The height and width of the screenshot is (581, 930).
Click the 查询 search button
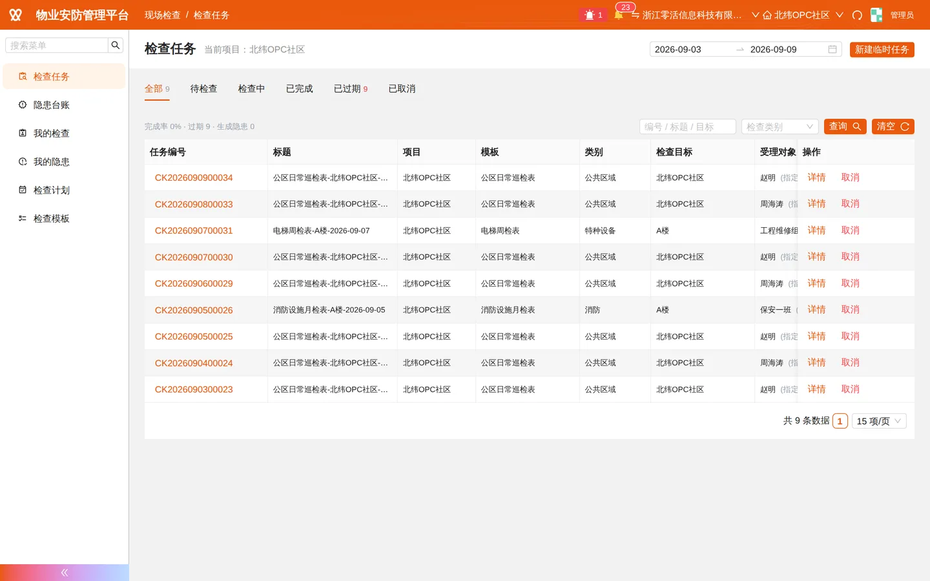[845, 127]
